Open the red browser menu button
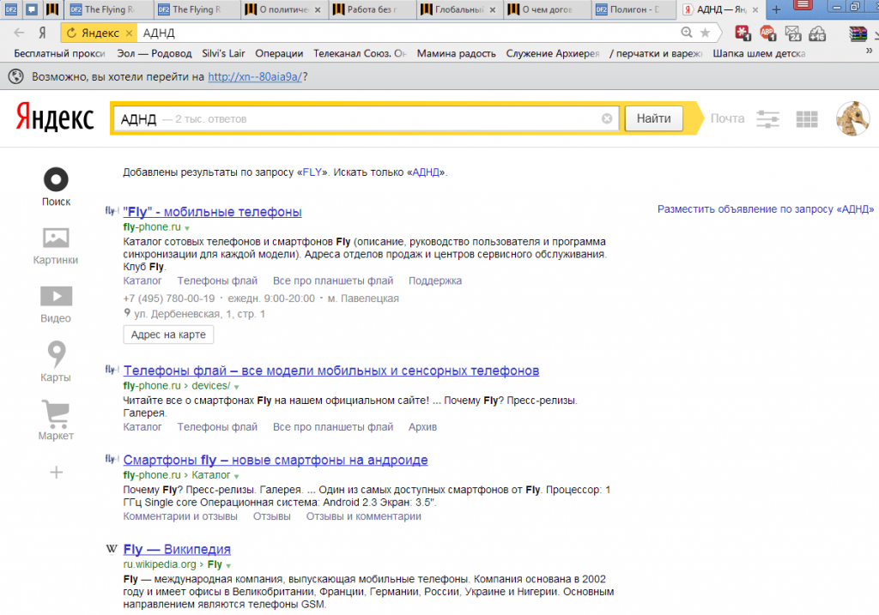879x615 pixels. [x=803, y=6]
